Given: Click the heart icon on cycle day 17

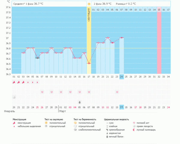Looking at the screenshot, I should point(89,92).
